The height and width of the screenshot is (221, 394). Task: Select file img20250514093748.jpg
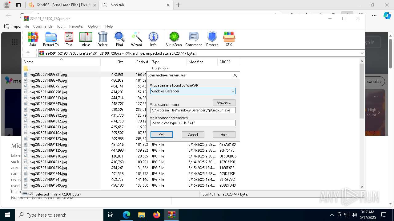point(48,80)
